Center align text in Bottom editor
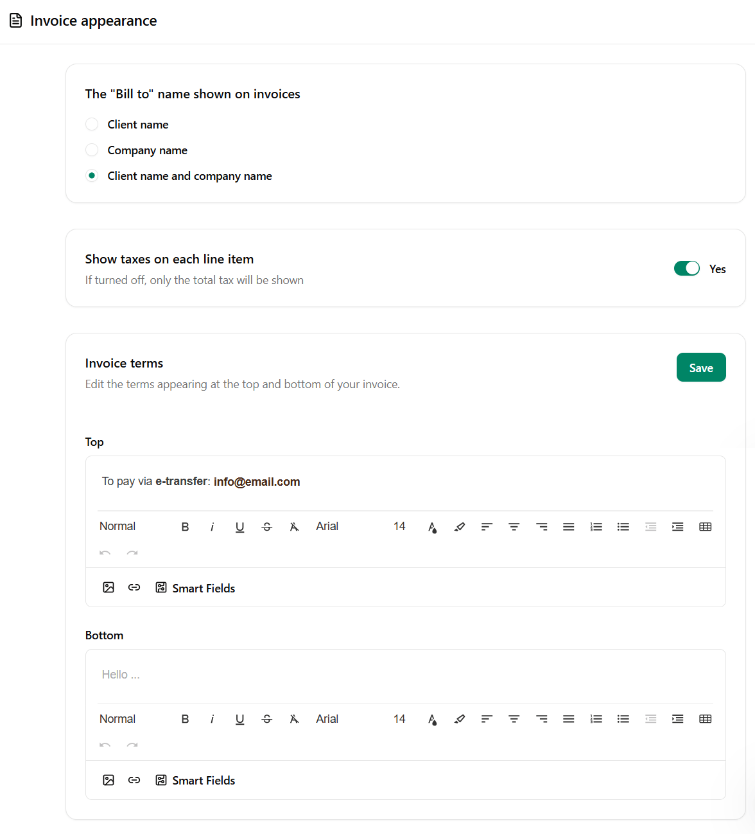The height and width of the screenshot is (834, 755). click(x=514, y=719)
